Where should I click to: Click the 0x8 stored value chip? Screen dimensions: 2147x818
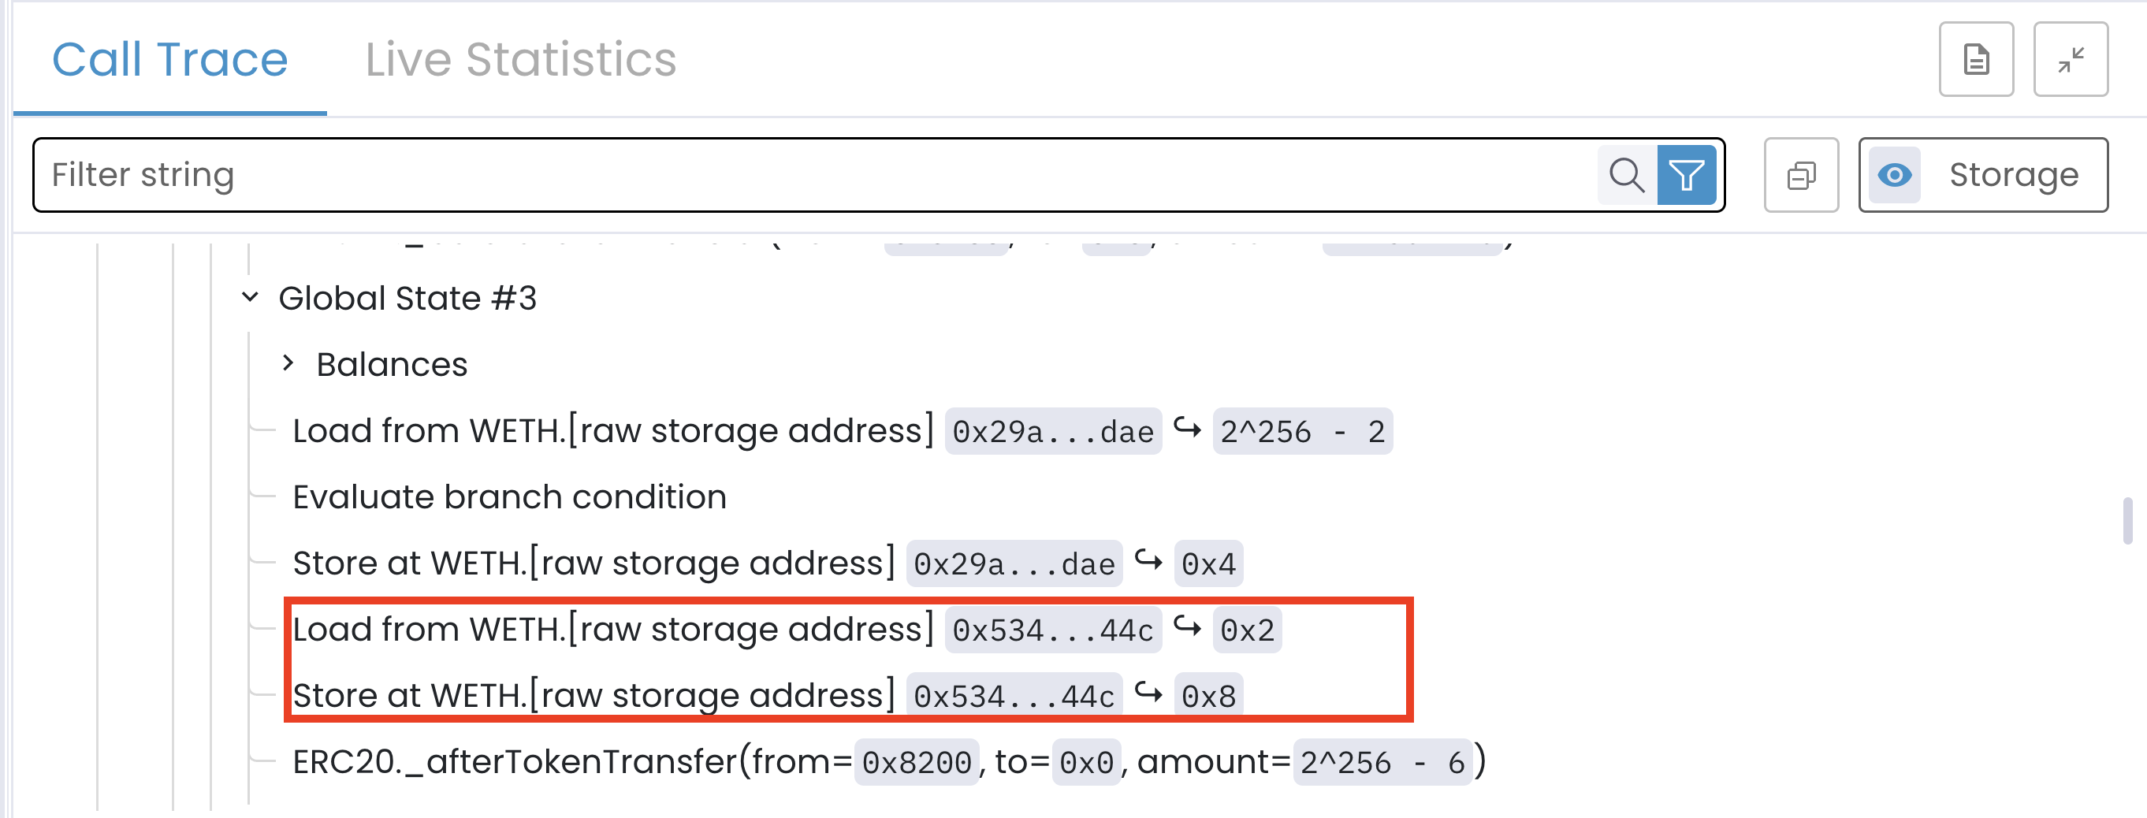[1208, 697]
